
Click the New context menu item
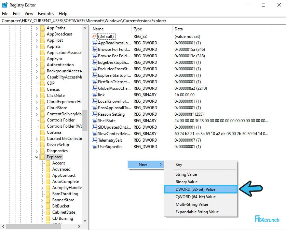tap(145, 164)
